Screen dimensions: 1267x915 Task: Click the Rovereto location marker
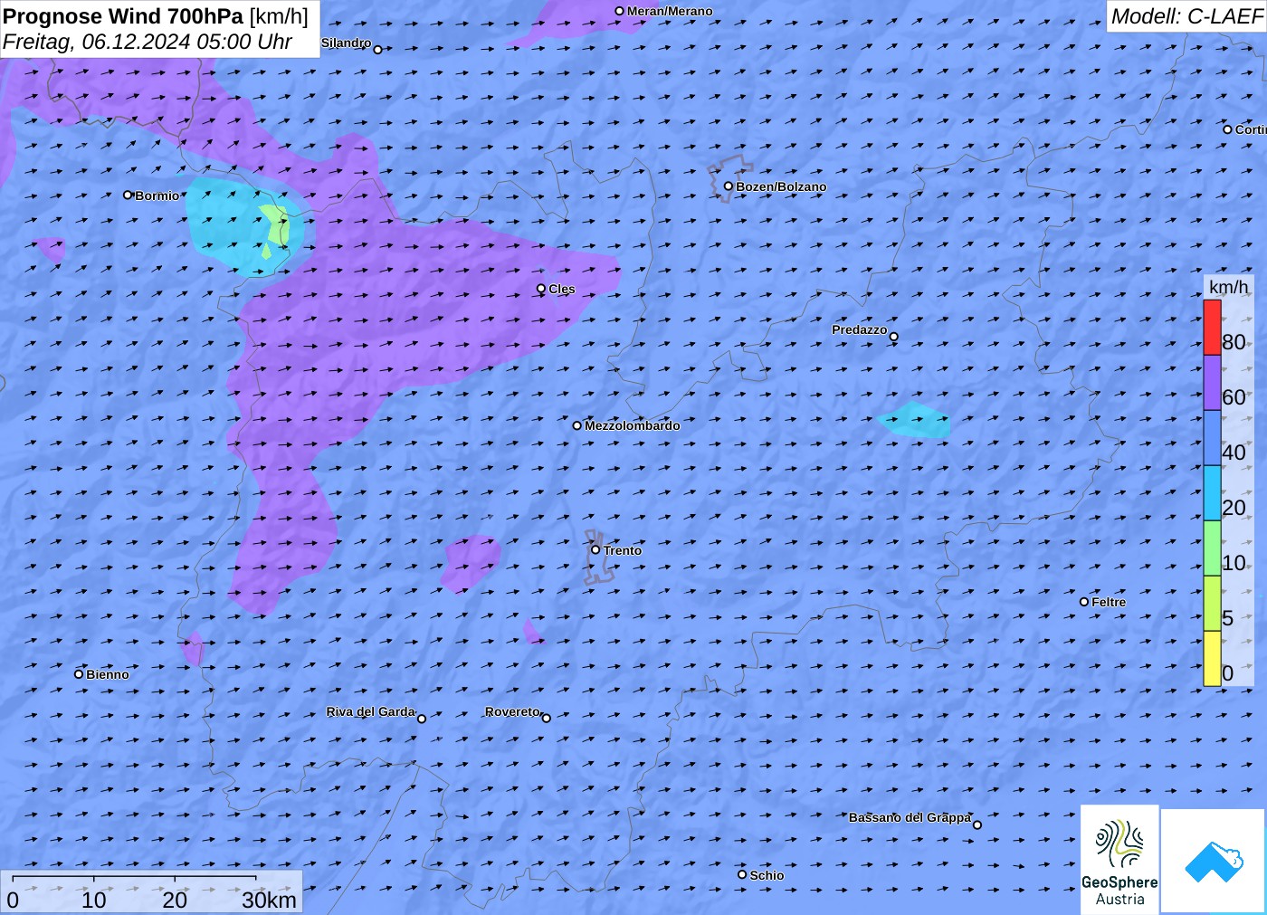coord(546,719)
